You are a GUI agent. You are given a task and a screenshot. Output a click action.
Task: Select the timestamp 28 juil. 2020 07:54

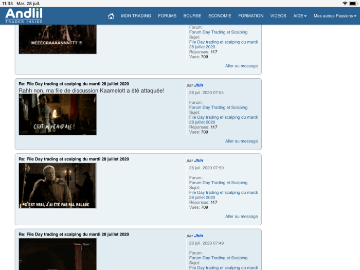[x=206, y=93]
